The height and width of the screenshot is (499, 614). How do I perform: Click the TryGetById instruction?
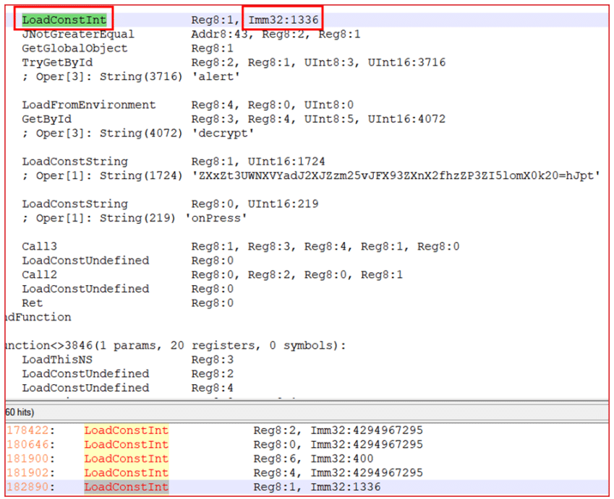pyautogui.click(x=57, y=62)
